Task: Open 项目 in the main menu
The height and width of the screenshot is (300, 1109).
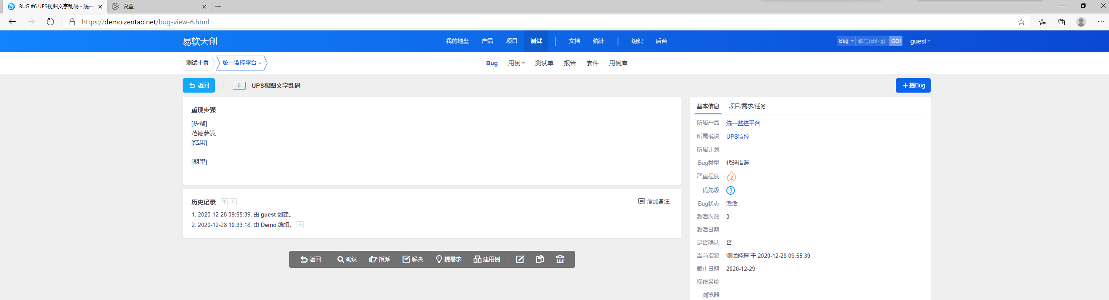Action: 511,41
